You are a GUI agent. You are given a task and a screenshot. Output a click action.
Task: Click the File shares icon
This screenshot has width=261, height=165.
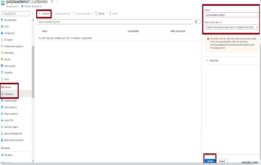[2, 155]
